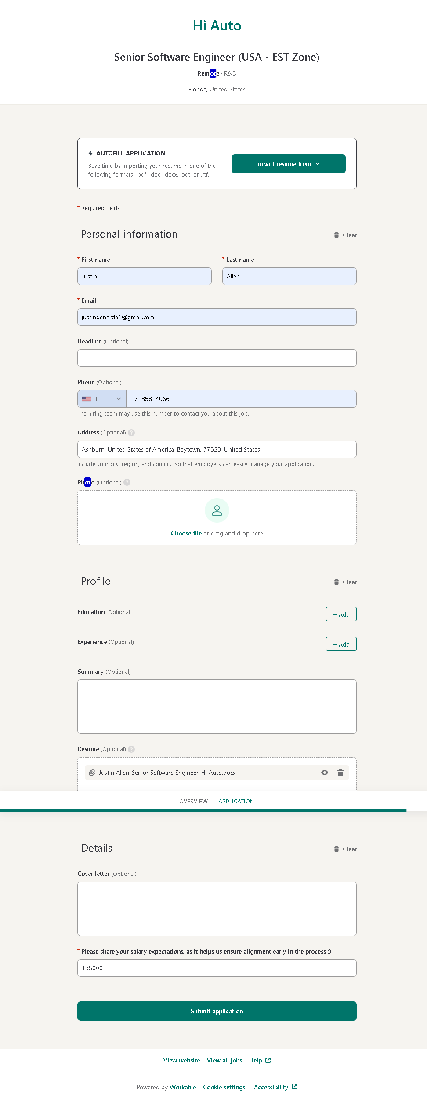Screen dimensions: 427x1102
Task: Expand the Import resume from dropdown
Action: pos(288,164)
